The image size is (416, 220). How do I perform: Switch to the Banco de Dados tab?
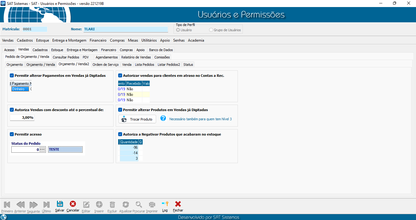[161, 50]
